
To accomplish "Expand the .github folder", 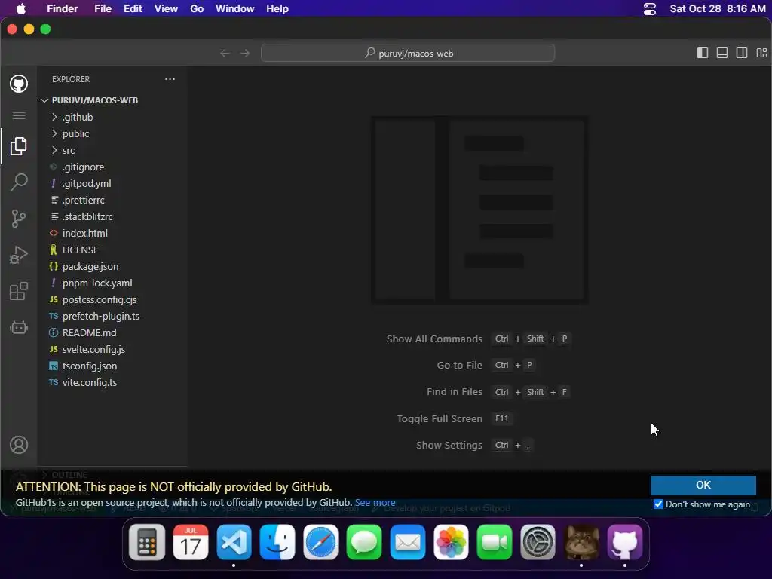I will (x=112, y=117).
